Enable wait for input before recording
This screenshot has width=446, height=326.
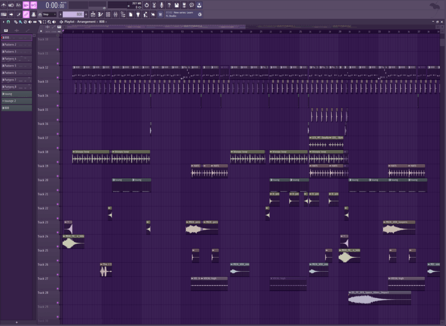pos(11,5)
